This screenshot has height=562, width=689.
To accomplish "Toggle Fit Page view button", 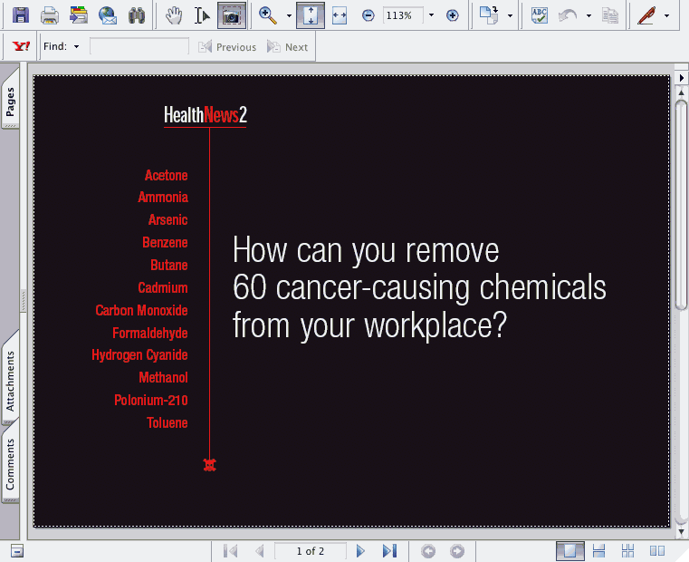I will (x=311, y=15).
